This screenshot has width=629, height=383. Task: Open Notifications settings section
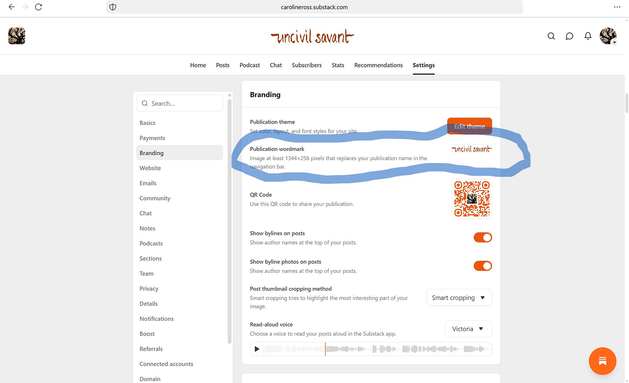coord(180,319)
